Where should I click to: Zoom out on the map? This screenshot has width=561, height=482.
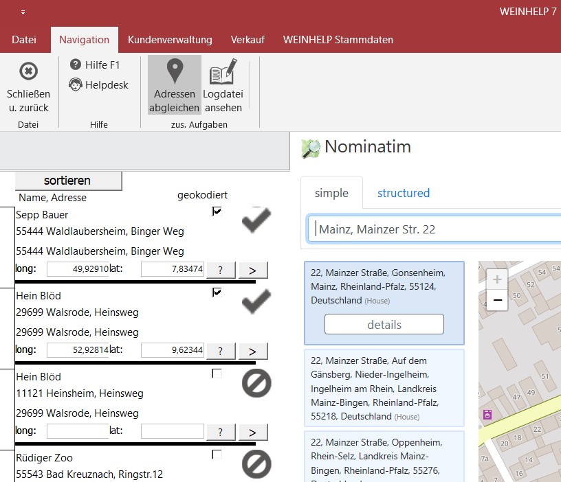pos(498,300)
